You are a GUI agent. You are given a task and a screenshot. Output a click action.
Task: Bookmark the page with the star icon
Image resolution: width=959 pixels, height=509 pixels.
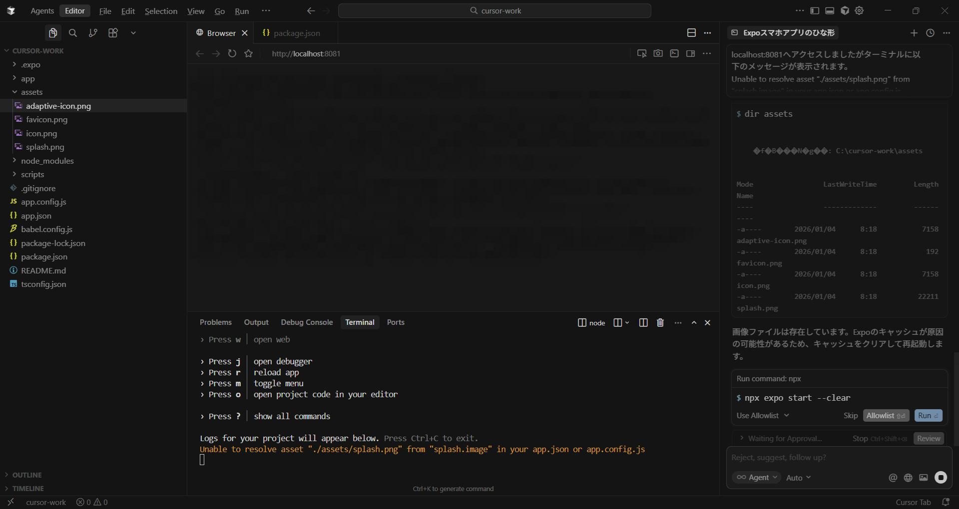pyautogui.click(x=249, y=53)
